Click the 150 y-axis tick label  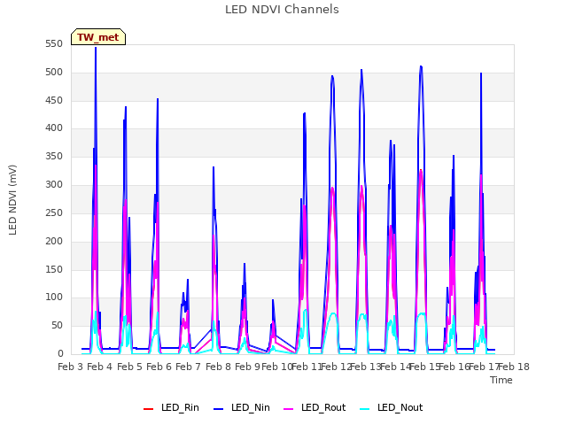(x=54, y=269)
